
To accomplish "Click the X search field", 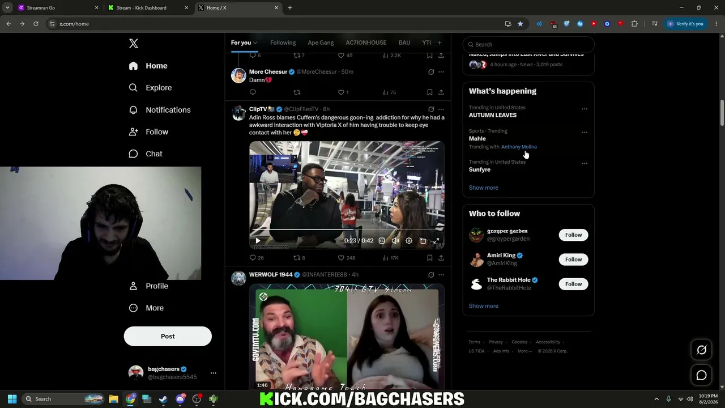I will coord(528,44).
